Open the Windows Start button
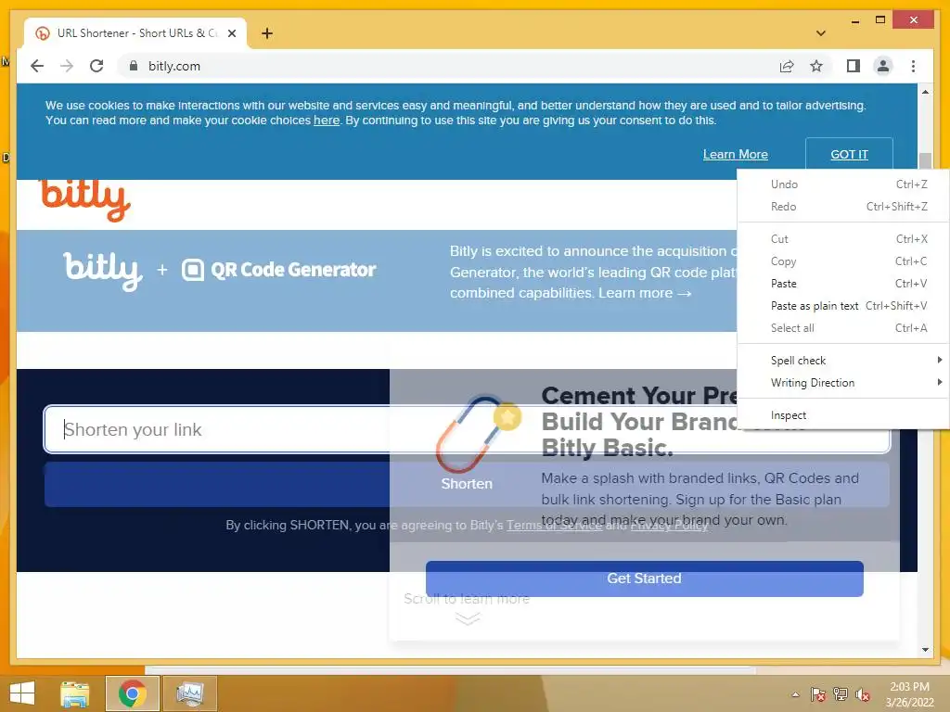 (x=22, y=693)
